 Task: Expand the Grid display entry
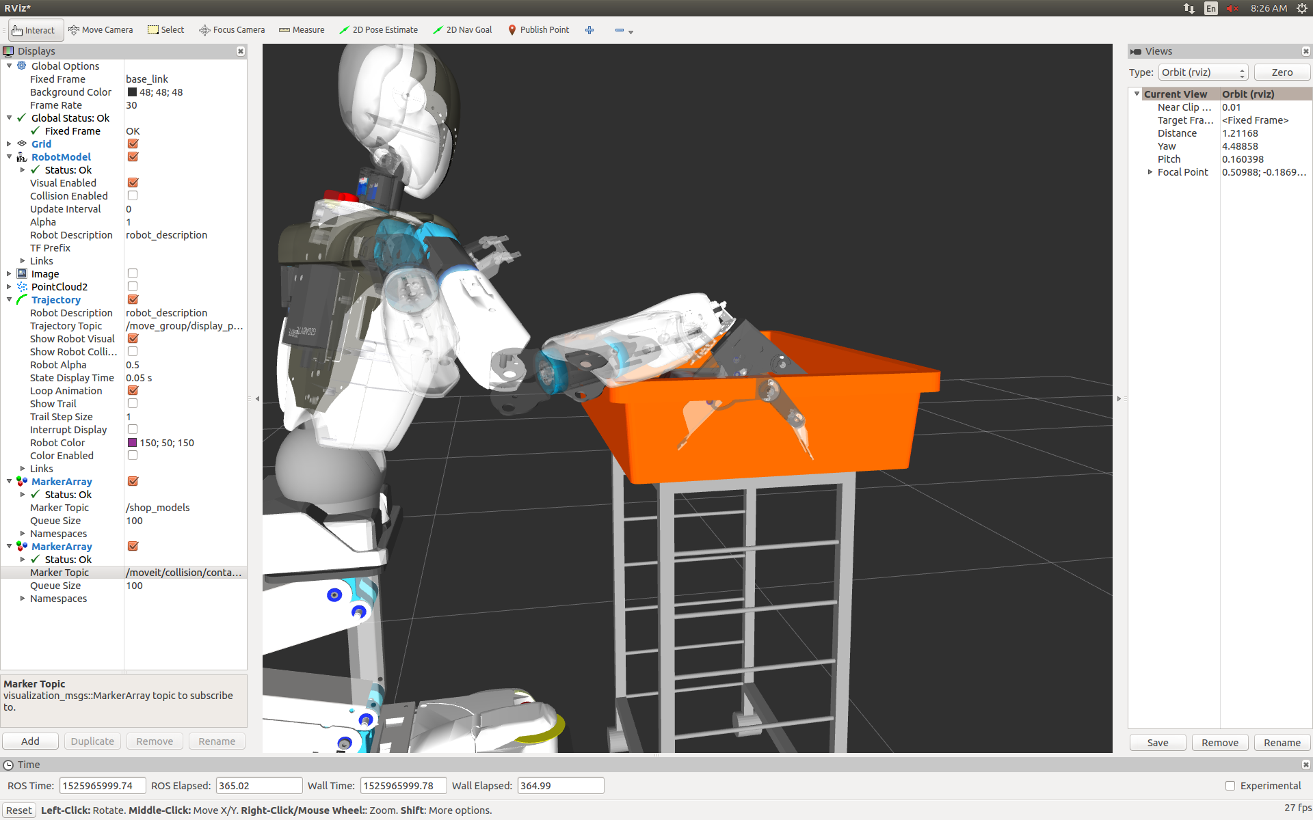pos(8,143)
